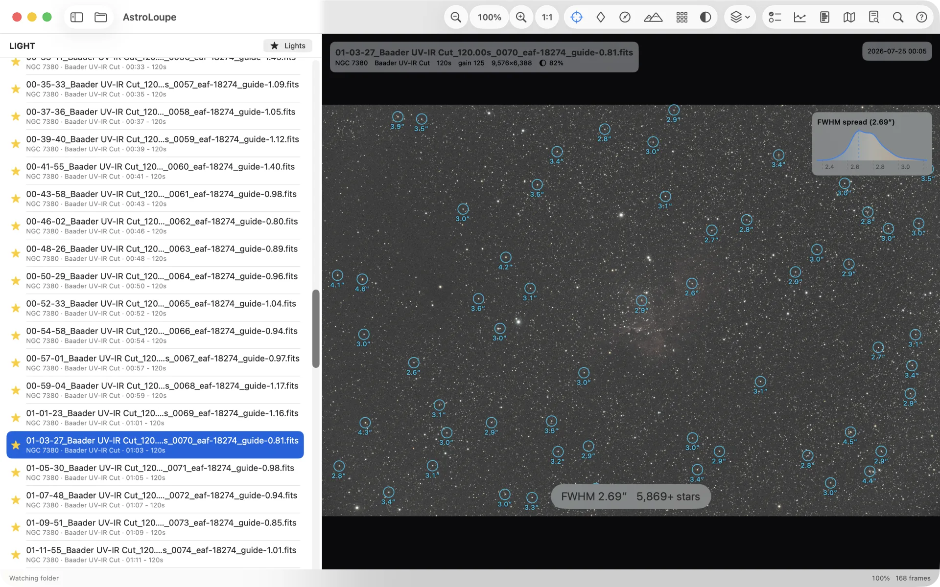Select highlighted frame 0070 guide-0.81.fits
The width and height of the screenshot is (940, 587).
(x=155, y=445)
